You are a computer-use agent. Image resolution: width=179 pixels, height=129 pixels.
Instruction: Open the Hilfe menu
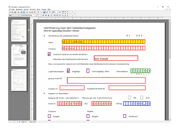[49, 10]
